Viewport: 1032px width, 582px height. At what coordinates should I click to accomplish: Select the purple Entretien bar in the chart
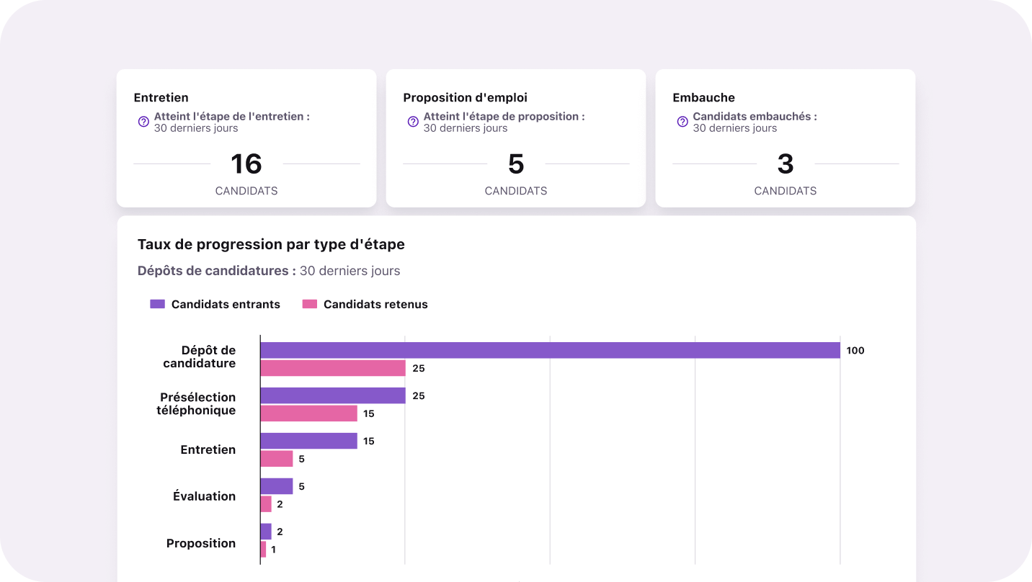click(308, 441)
